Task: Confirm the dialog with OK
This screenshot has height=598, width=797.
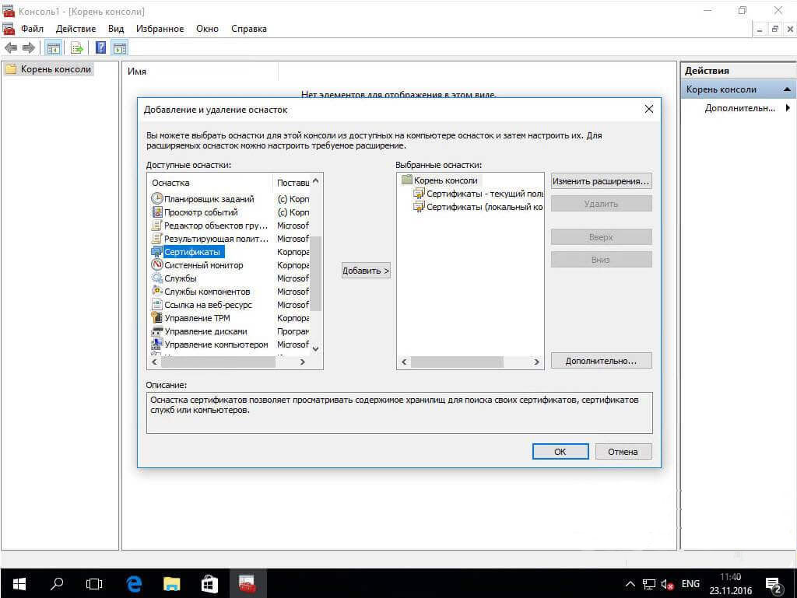Action: (x=560, y=451)
